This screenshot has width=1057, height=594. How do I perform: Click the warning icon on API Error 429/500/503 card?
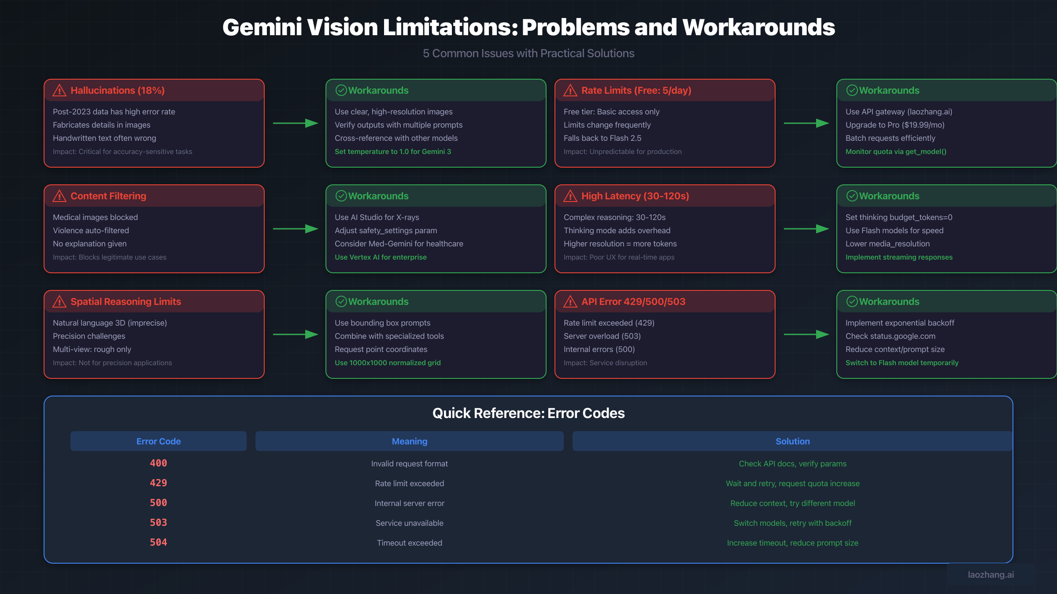[570, 301]
